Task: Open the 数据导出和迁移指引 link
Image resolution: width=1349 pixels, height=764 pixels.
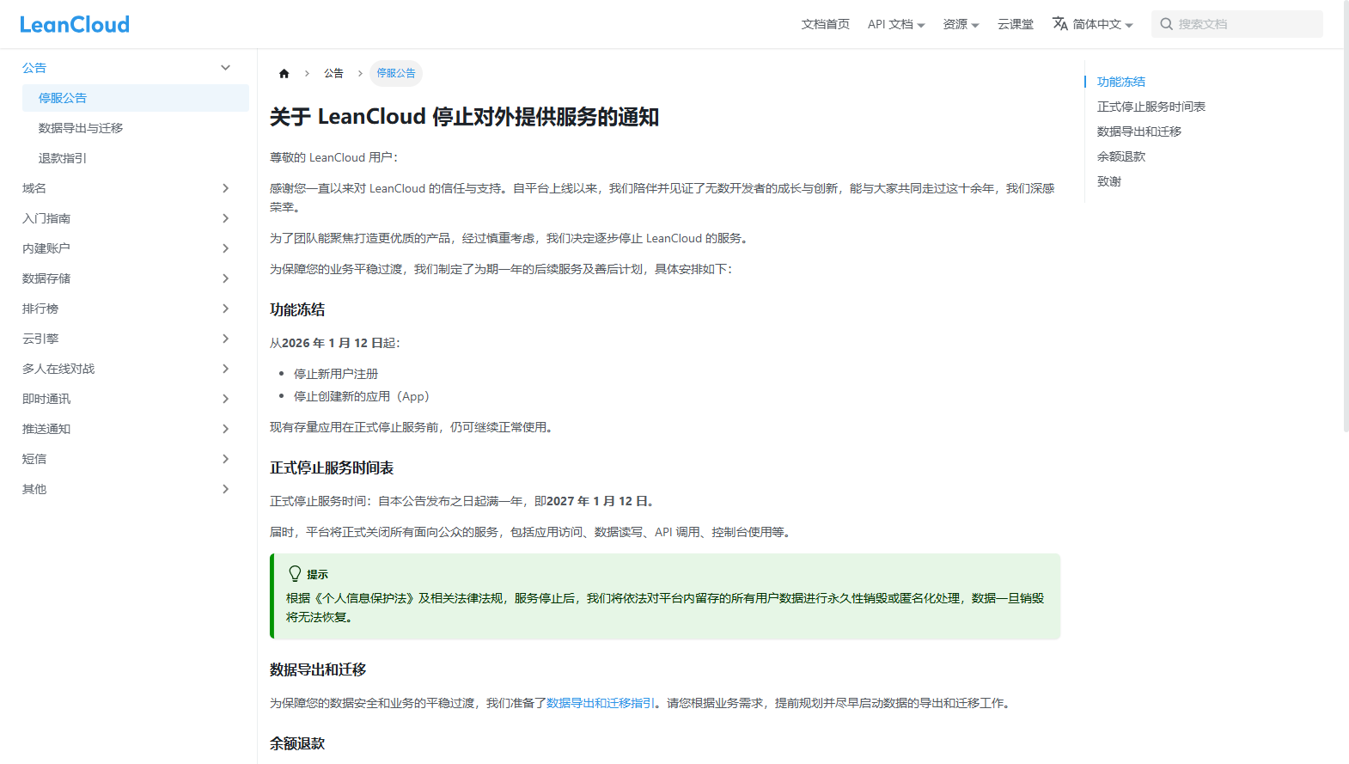Action: (x=601, y=703)
